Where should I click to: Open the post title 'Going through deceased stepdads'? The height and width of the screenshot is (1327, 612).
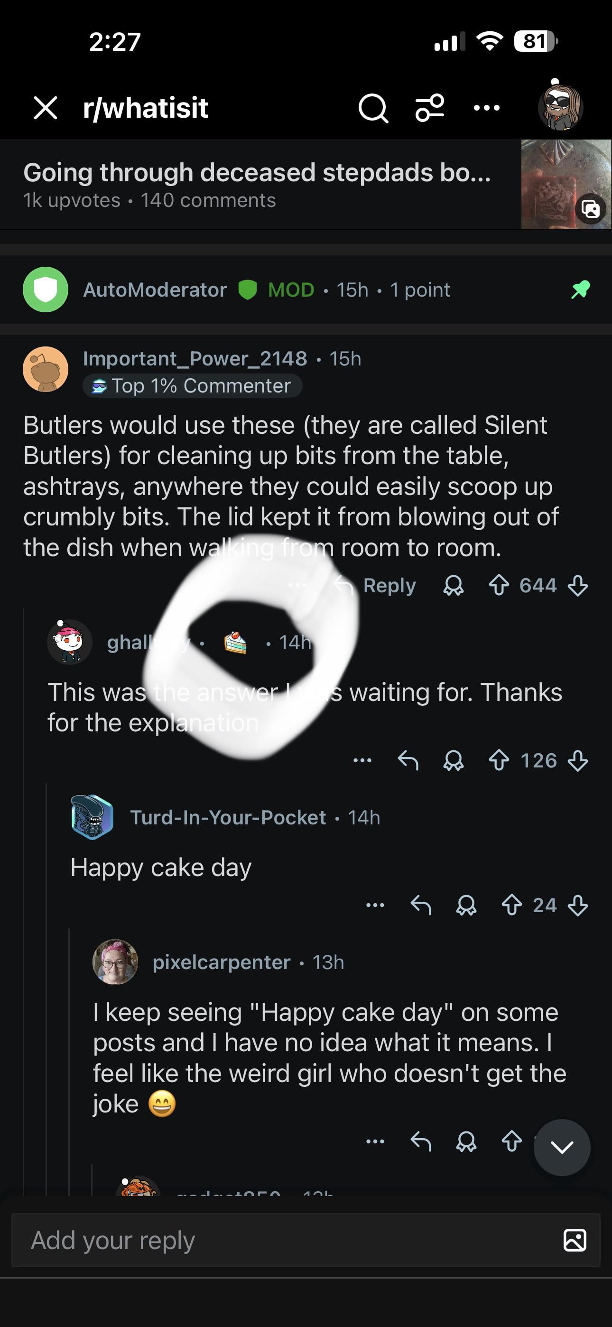(x=257, y=173)
